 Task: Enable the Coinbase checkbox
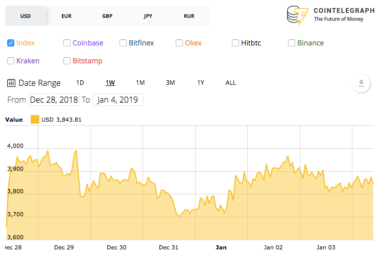pyautogui.click(x=67, y=43)
